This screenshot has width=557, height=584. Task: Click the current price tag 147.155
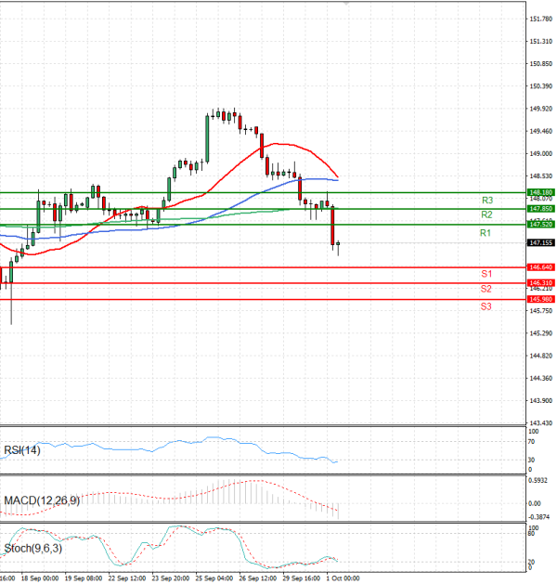(540, 242)
